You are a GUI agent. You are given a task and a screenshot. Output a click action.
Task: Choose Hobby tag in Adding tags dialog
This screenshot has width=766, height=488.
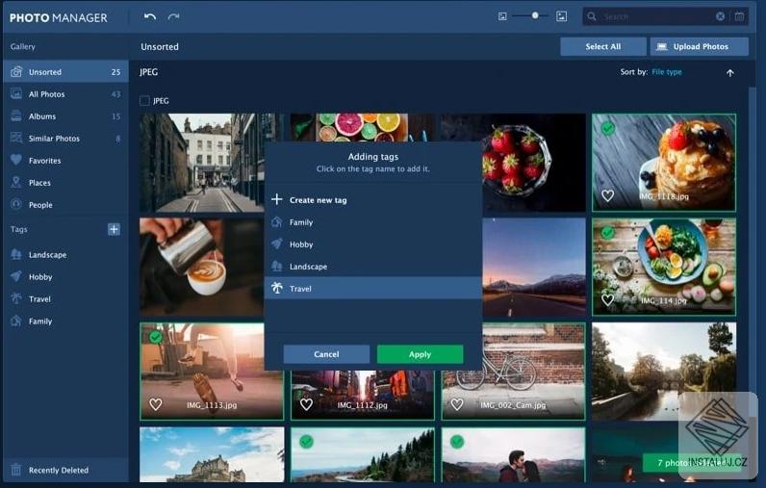click(x=373, y=244)
